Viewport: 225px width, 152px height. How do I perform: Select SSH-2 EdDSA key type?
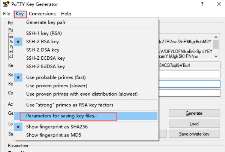pos(45,67)
